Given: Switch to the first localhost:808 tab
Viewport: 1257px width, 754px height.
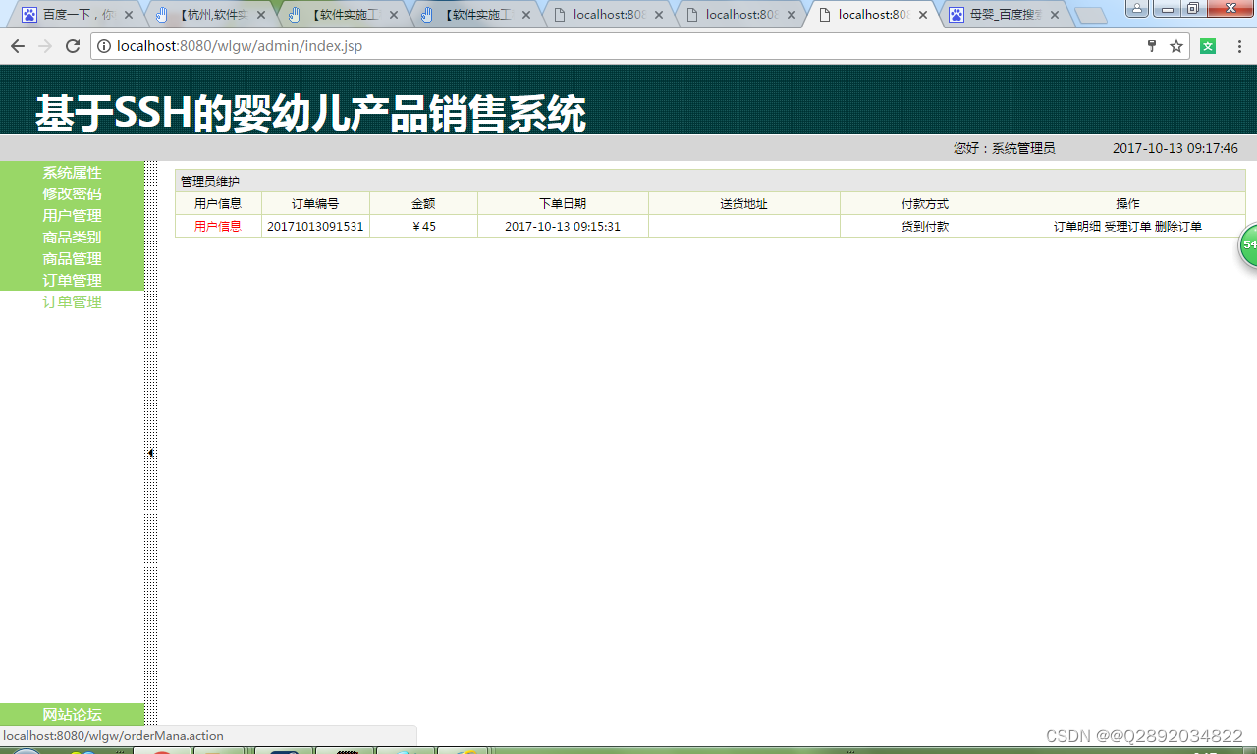Looking at the screenshot, I should click(x=609, y=15).
